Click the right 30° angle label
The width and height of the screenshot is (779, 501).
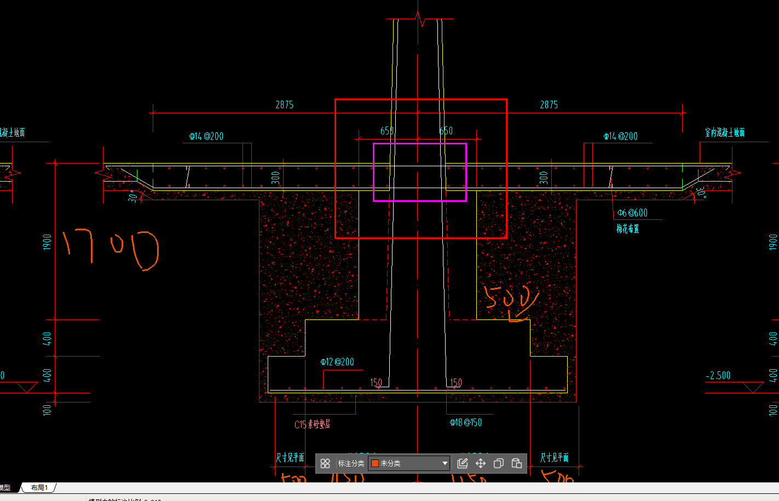[x=701, y=192]
